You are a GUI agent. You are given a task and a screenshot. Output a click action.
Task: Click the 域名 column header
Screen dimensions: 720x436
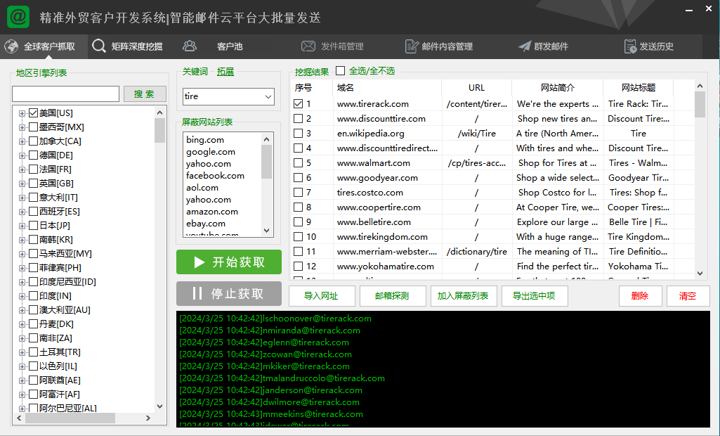tap(386, 87)
